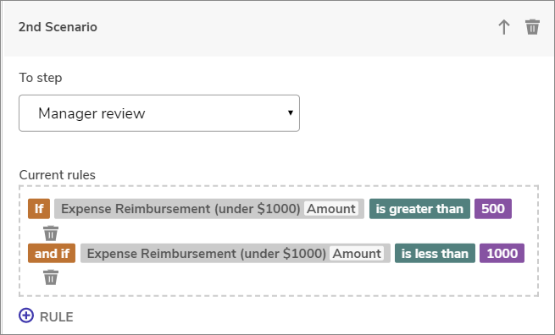Click the 'is greater than' operator tag

[x=419, y=209]
